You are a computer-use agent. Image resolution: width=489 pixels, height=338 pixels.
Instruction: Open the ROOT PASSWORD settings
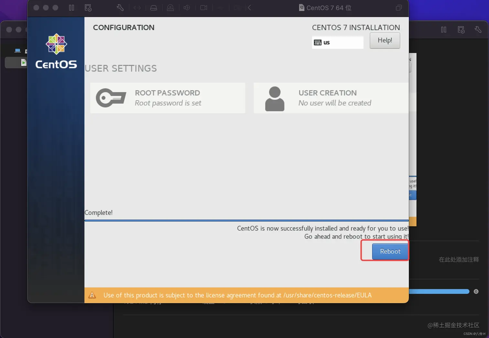tap(168, 98)
